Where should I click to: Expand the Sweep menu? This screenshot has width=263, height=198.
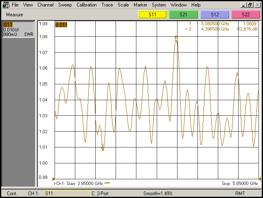point(64,5)
